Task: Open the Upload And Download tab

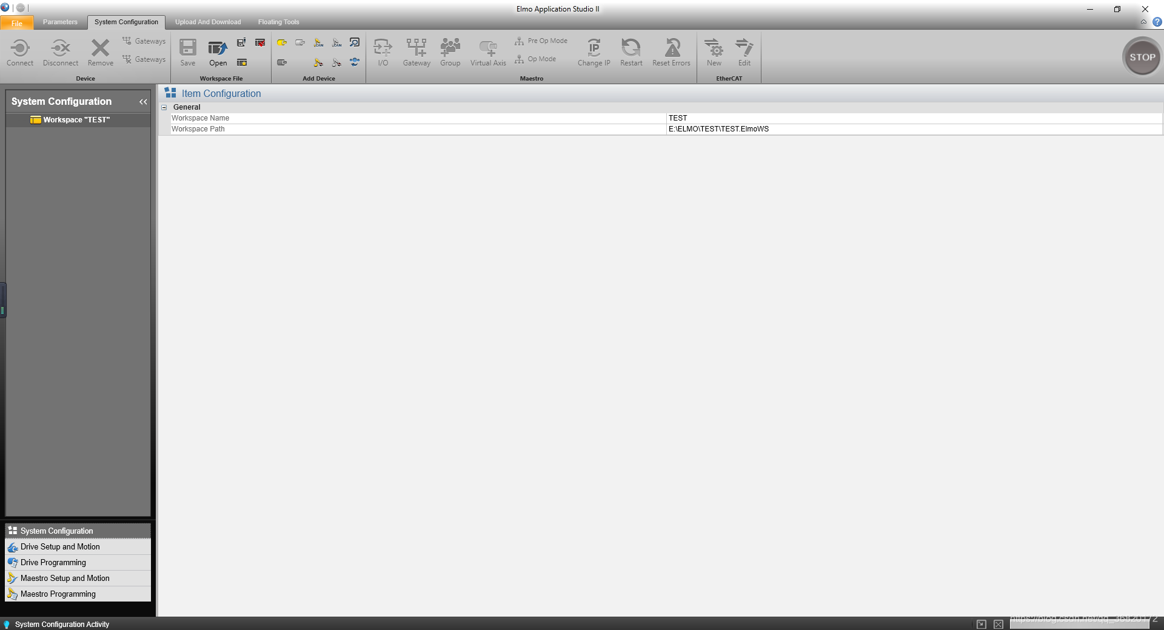Action: [208, 22]
